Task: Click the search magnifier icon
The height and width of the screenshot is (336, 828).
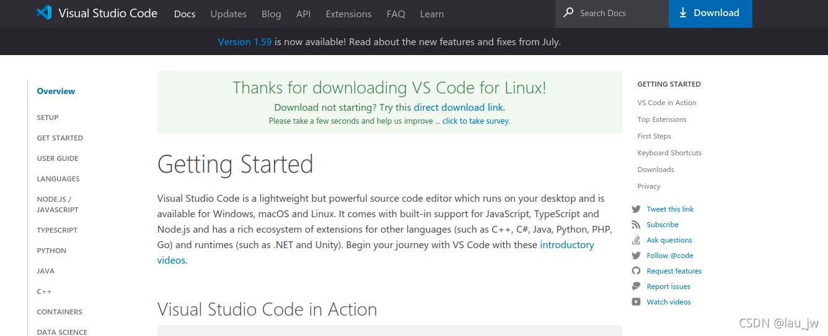Action: pos(568,13)
